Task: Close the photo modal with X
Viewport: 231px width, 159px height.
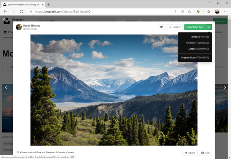Action: [x=4, y=19]
